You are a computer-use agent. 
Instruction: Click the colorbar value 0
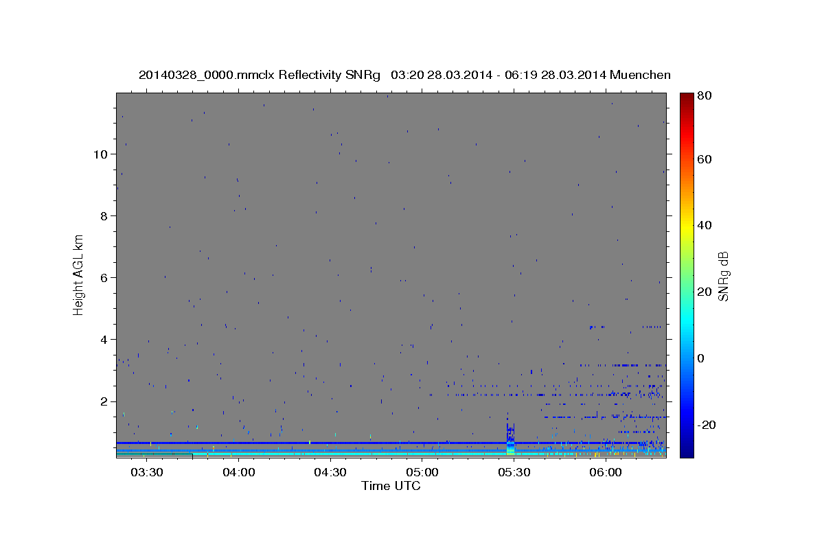tap(702, 358)
